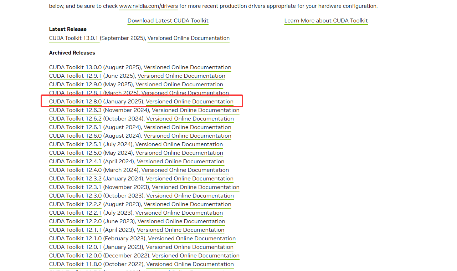
Task: Open CUDA Toolkit 12.6.3 link
Action: [x=75, y=110]
